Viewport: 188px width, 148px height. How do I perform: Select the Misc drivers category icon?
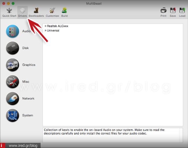[x=12, y=82]
